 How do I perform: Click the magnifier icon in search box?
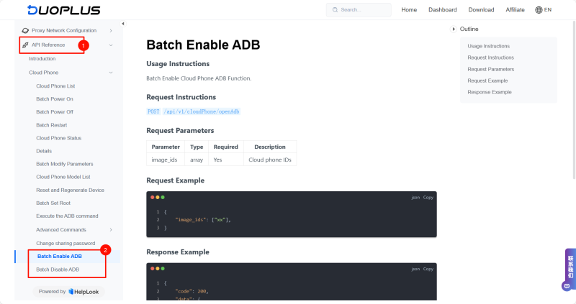point(335,10)
